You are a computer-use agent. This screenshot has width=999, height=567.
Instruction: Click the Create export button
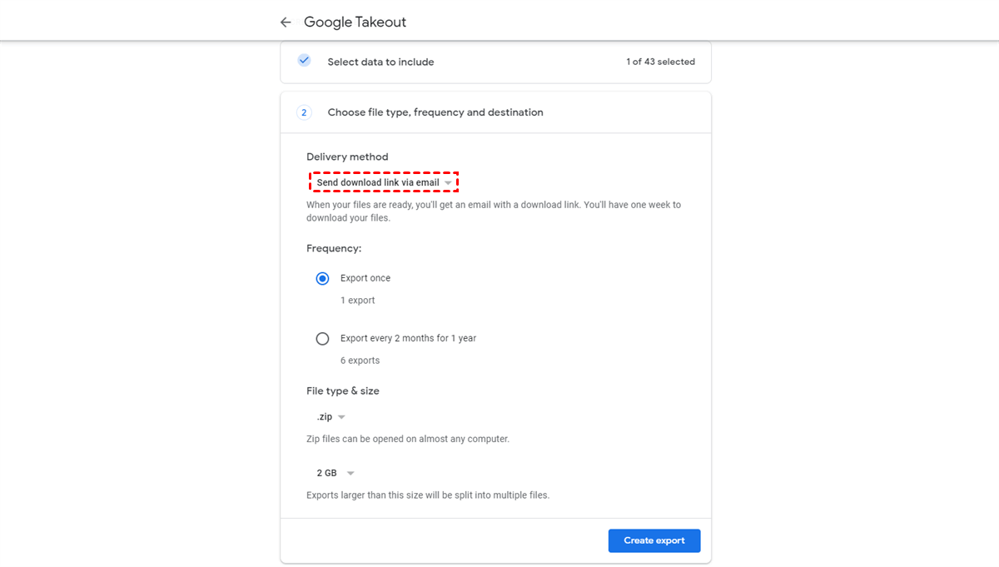tap(654, 540)
